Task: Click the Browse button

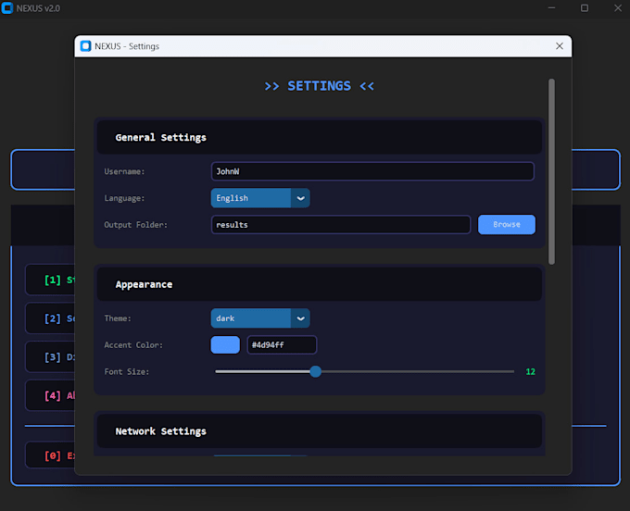Action: click(507, 224)
